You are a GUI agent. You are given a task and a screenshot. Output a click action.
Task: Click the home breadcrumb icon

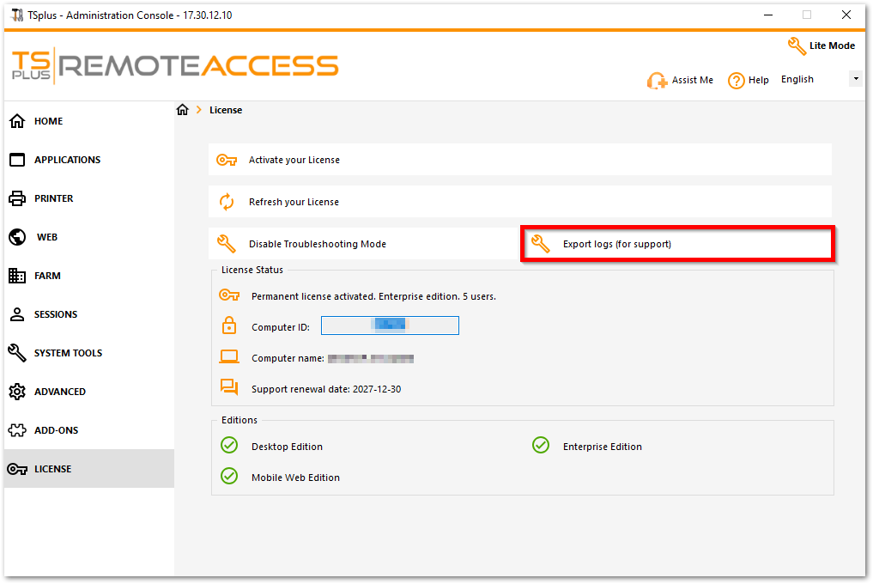(182, 110)
